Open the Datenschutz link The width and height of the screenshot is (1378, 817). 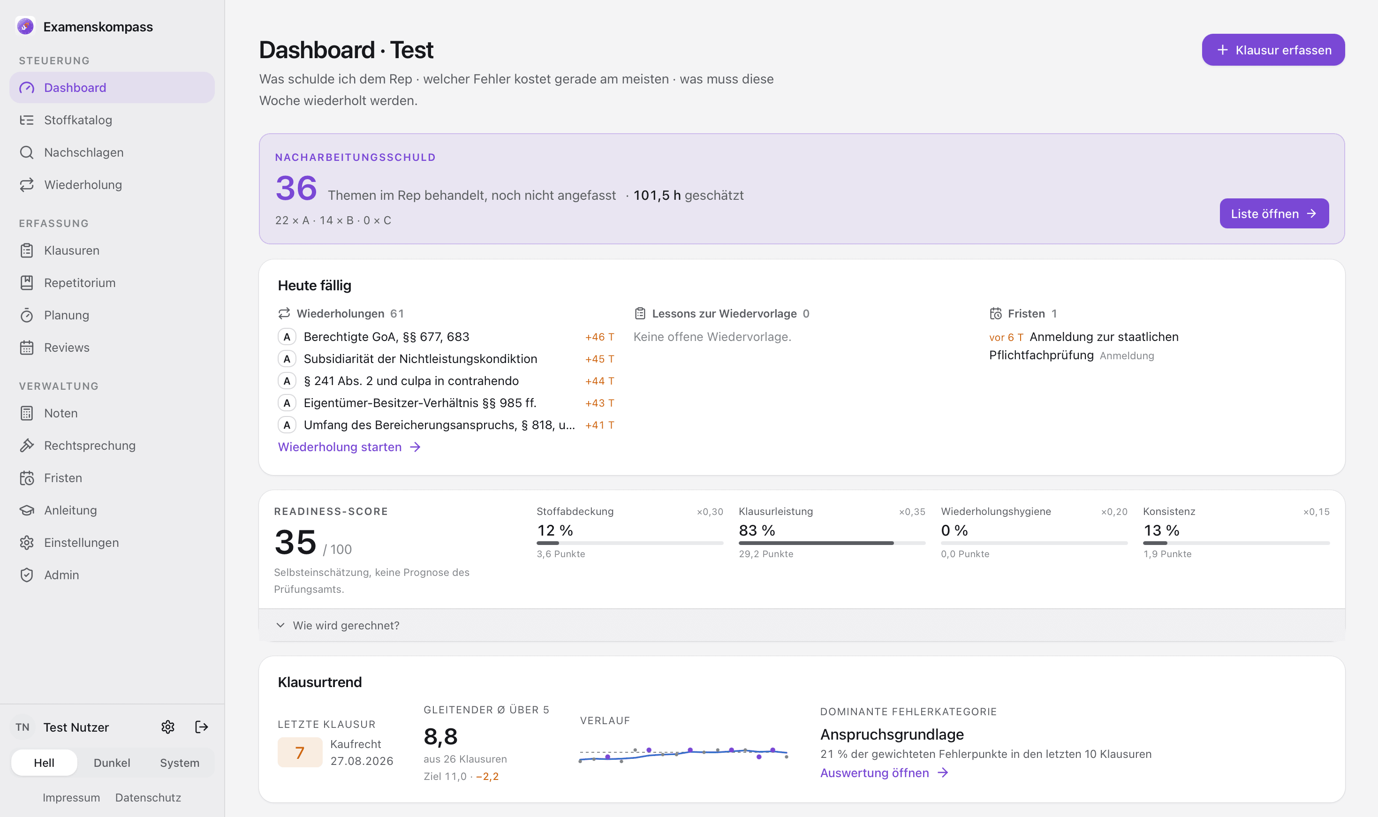[148, 798]
